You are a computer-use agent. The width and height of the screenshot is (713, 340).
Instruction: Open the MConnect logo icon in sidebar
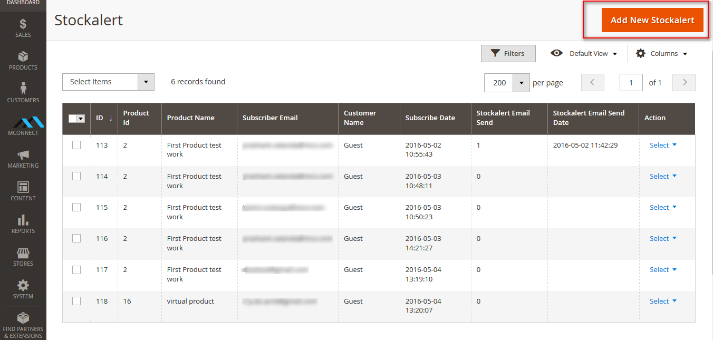pyautogui.click(x=23, y=123)
